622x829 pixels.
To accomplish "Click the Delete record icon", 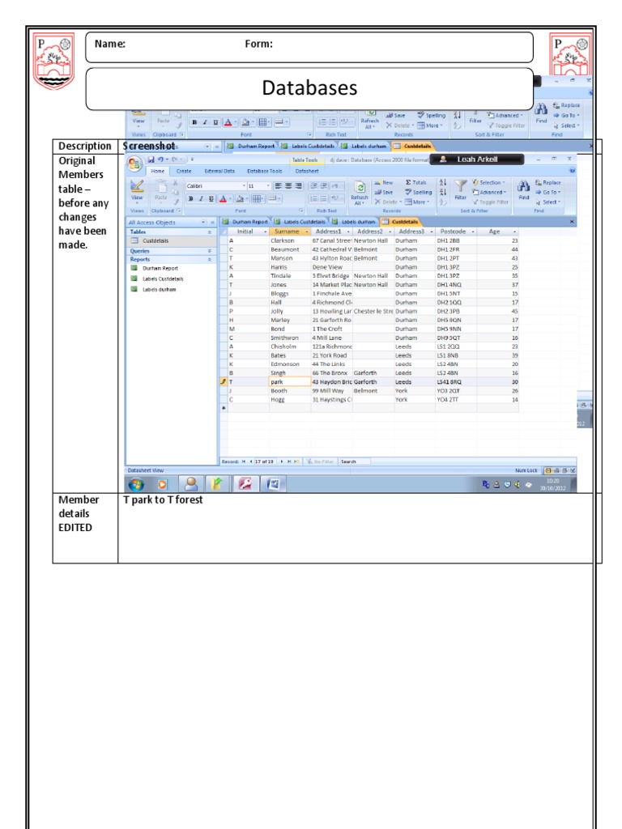I will click(377, 202).
